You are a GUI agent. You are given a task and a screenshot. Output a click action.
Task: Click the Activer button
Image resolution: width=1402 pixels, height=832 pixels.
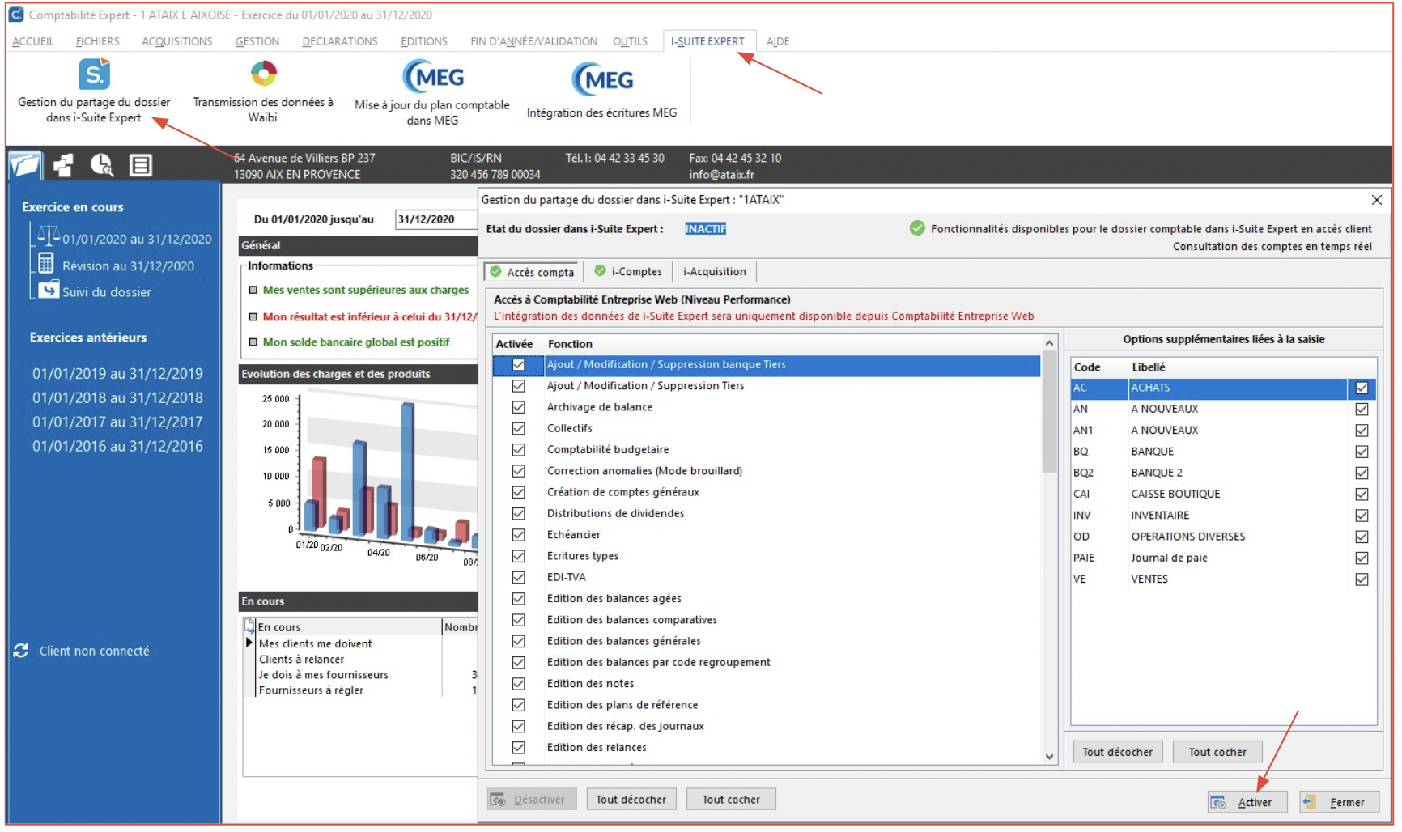point(1247,802)
